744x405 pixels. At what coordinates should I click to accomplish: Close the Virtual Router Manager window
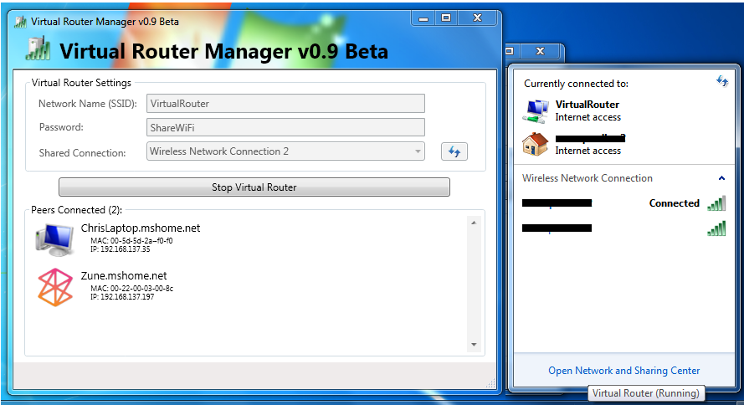[x=477, y=18]
